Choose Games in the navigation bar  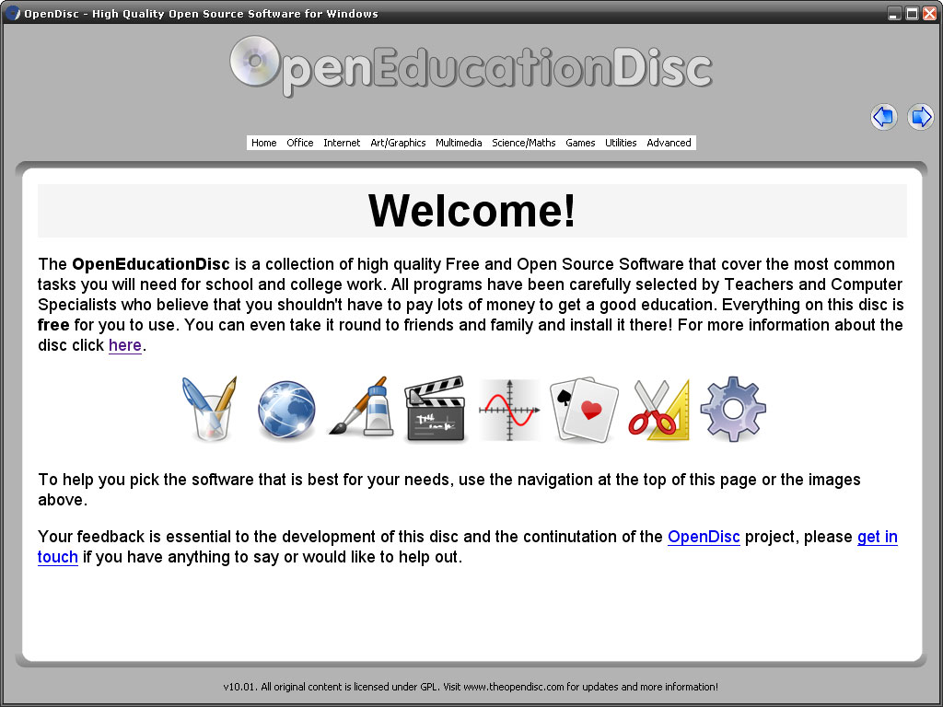point(580,143)
